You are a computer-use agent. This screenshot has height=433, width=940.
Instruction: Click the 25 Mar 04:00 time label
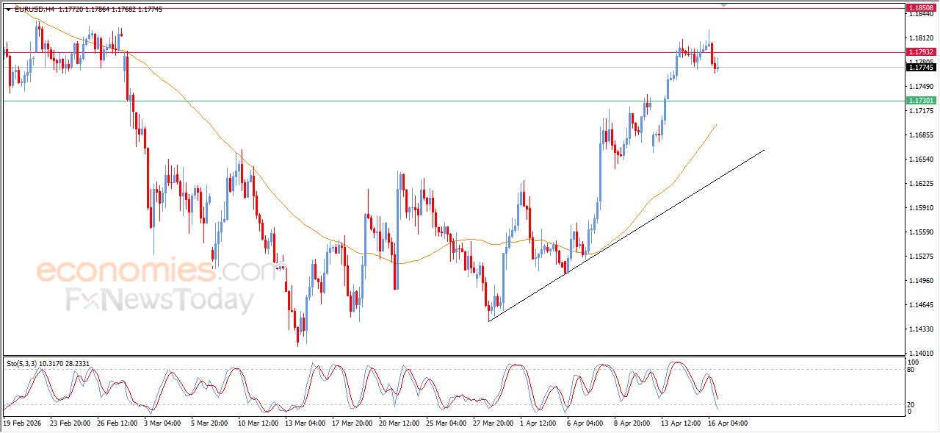[x=446, y=423]
